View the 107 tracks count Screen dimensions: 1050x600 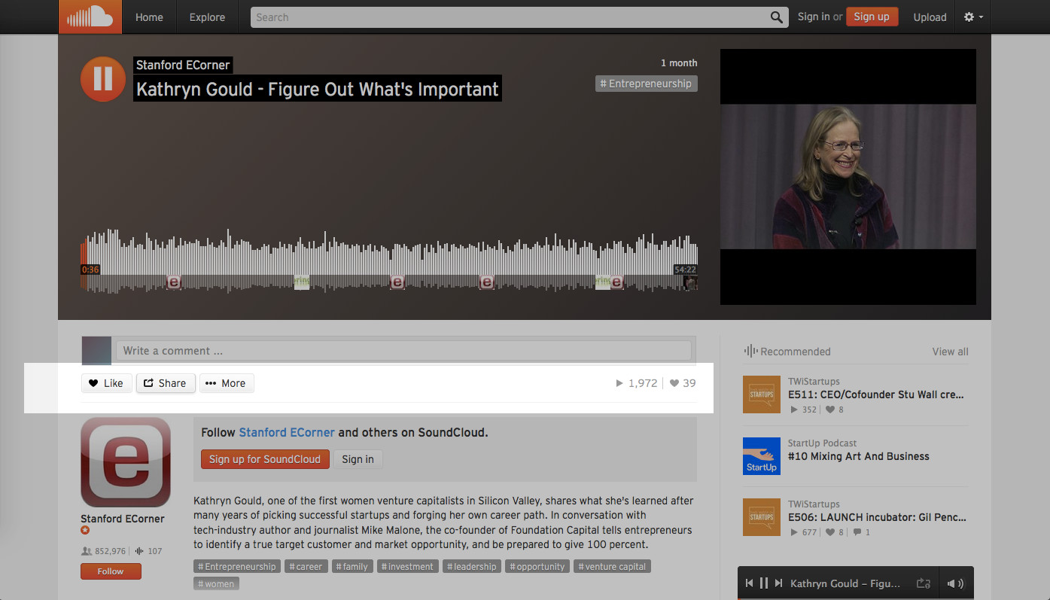148,551
